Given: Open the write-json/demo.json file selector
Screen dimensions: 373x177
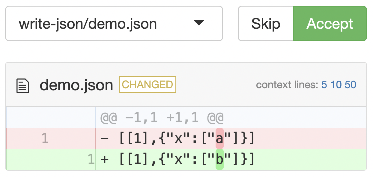Looking at the screenshot, I should (114, 23).
